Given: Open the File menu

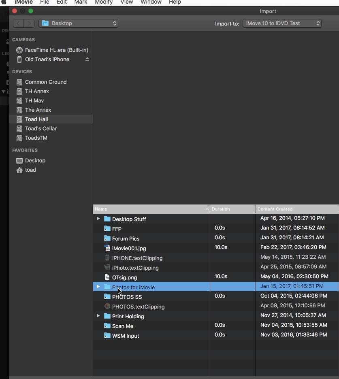Looking at the screenshot, I should pyautogui.click(x=45, y=2).
